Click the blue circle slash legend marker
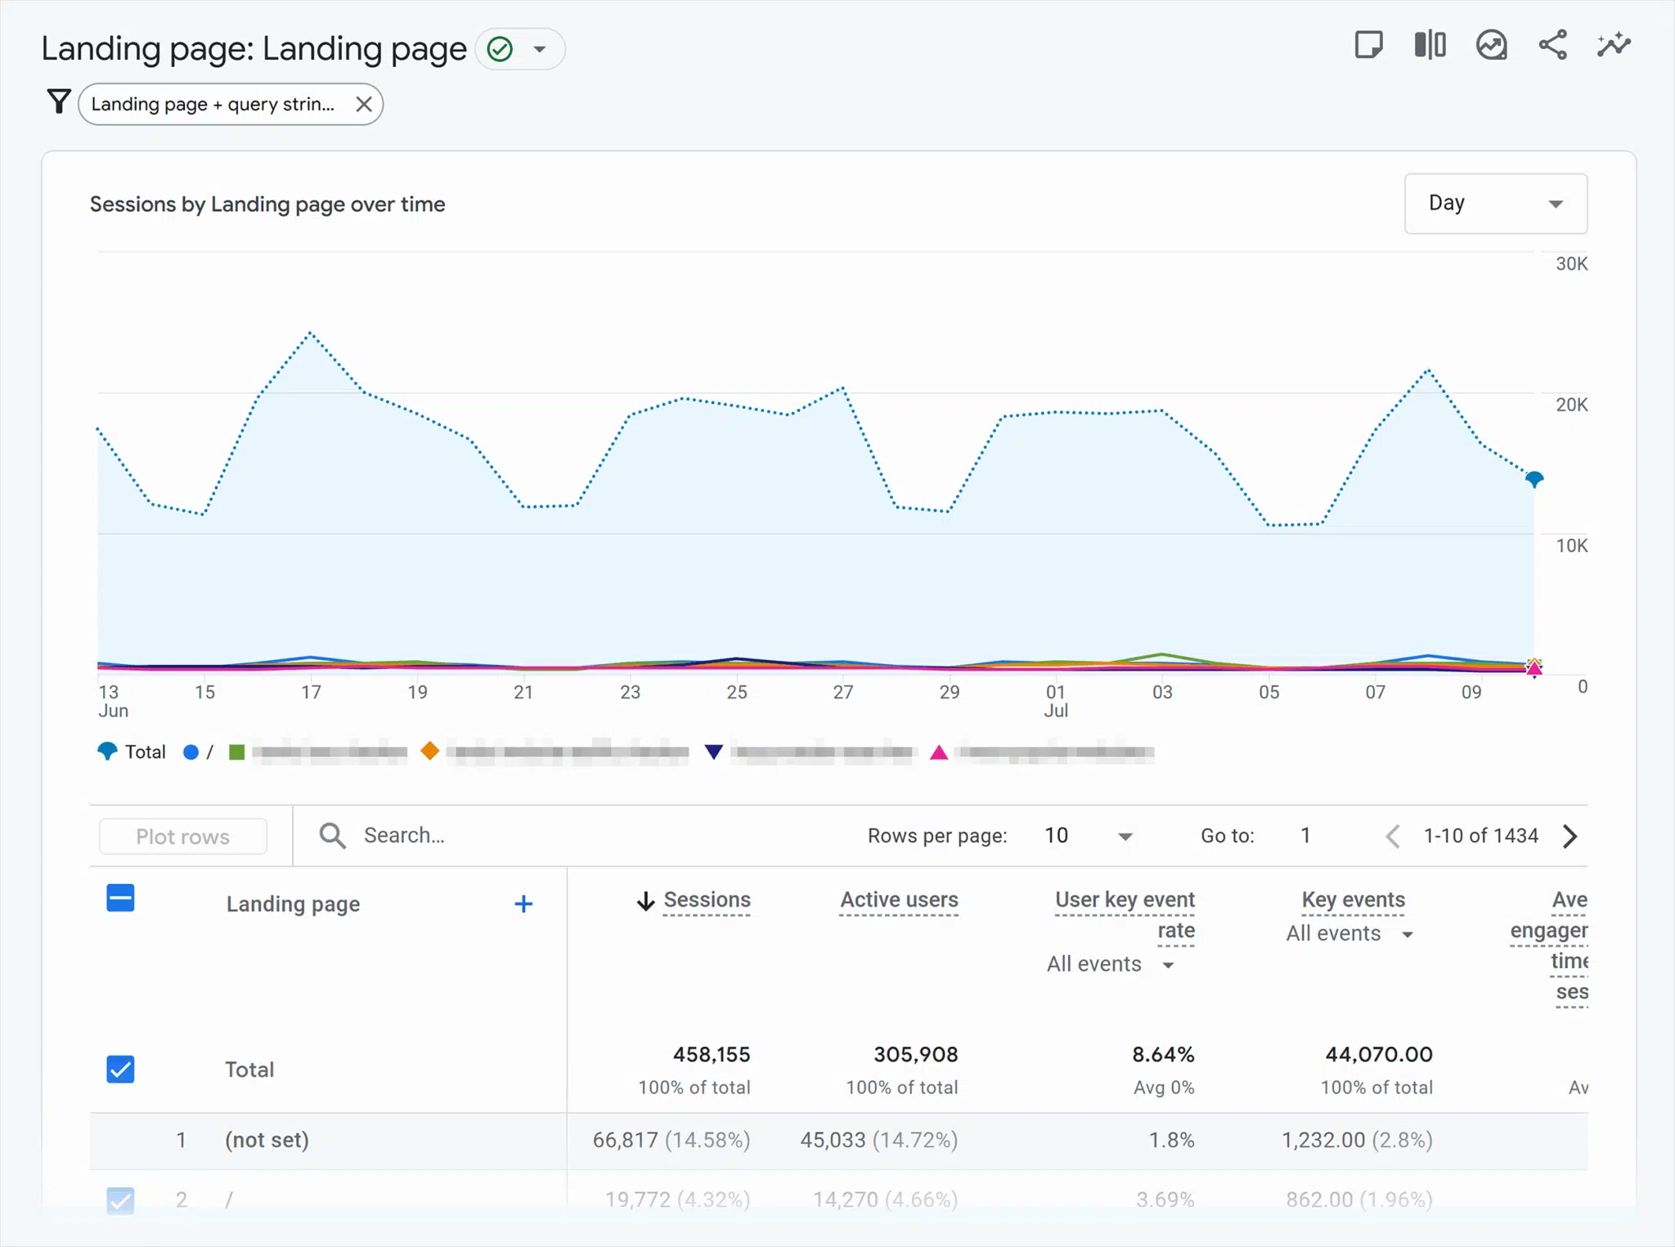Image resolution: width=1675 pixels, height=1247 pixels. pos(191,751)
